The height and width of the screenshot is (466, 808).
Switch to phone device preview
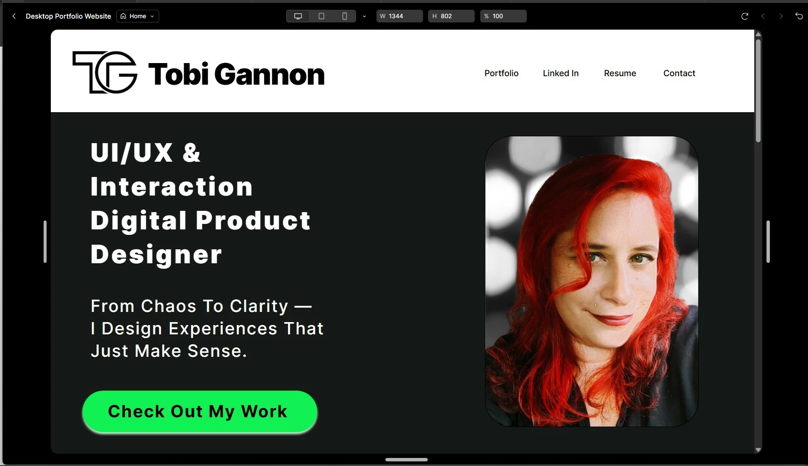345,16
